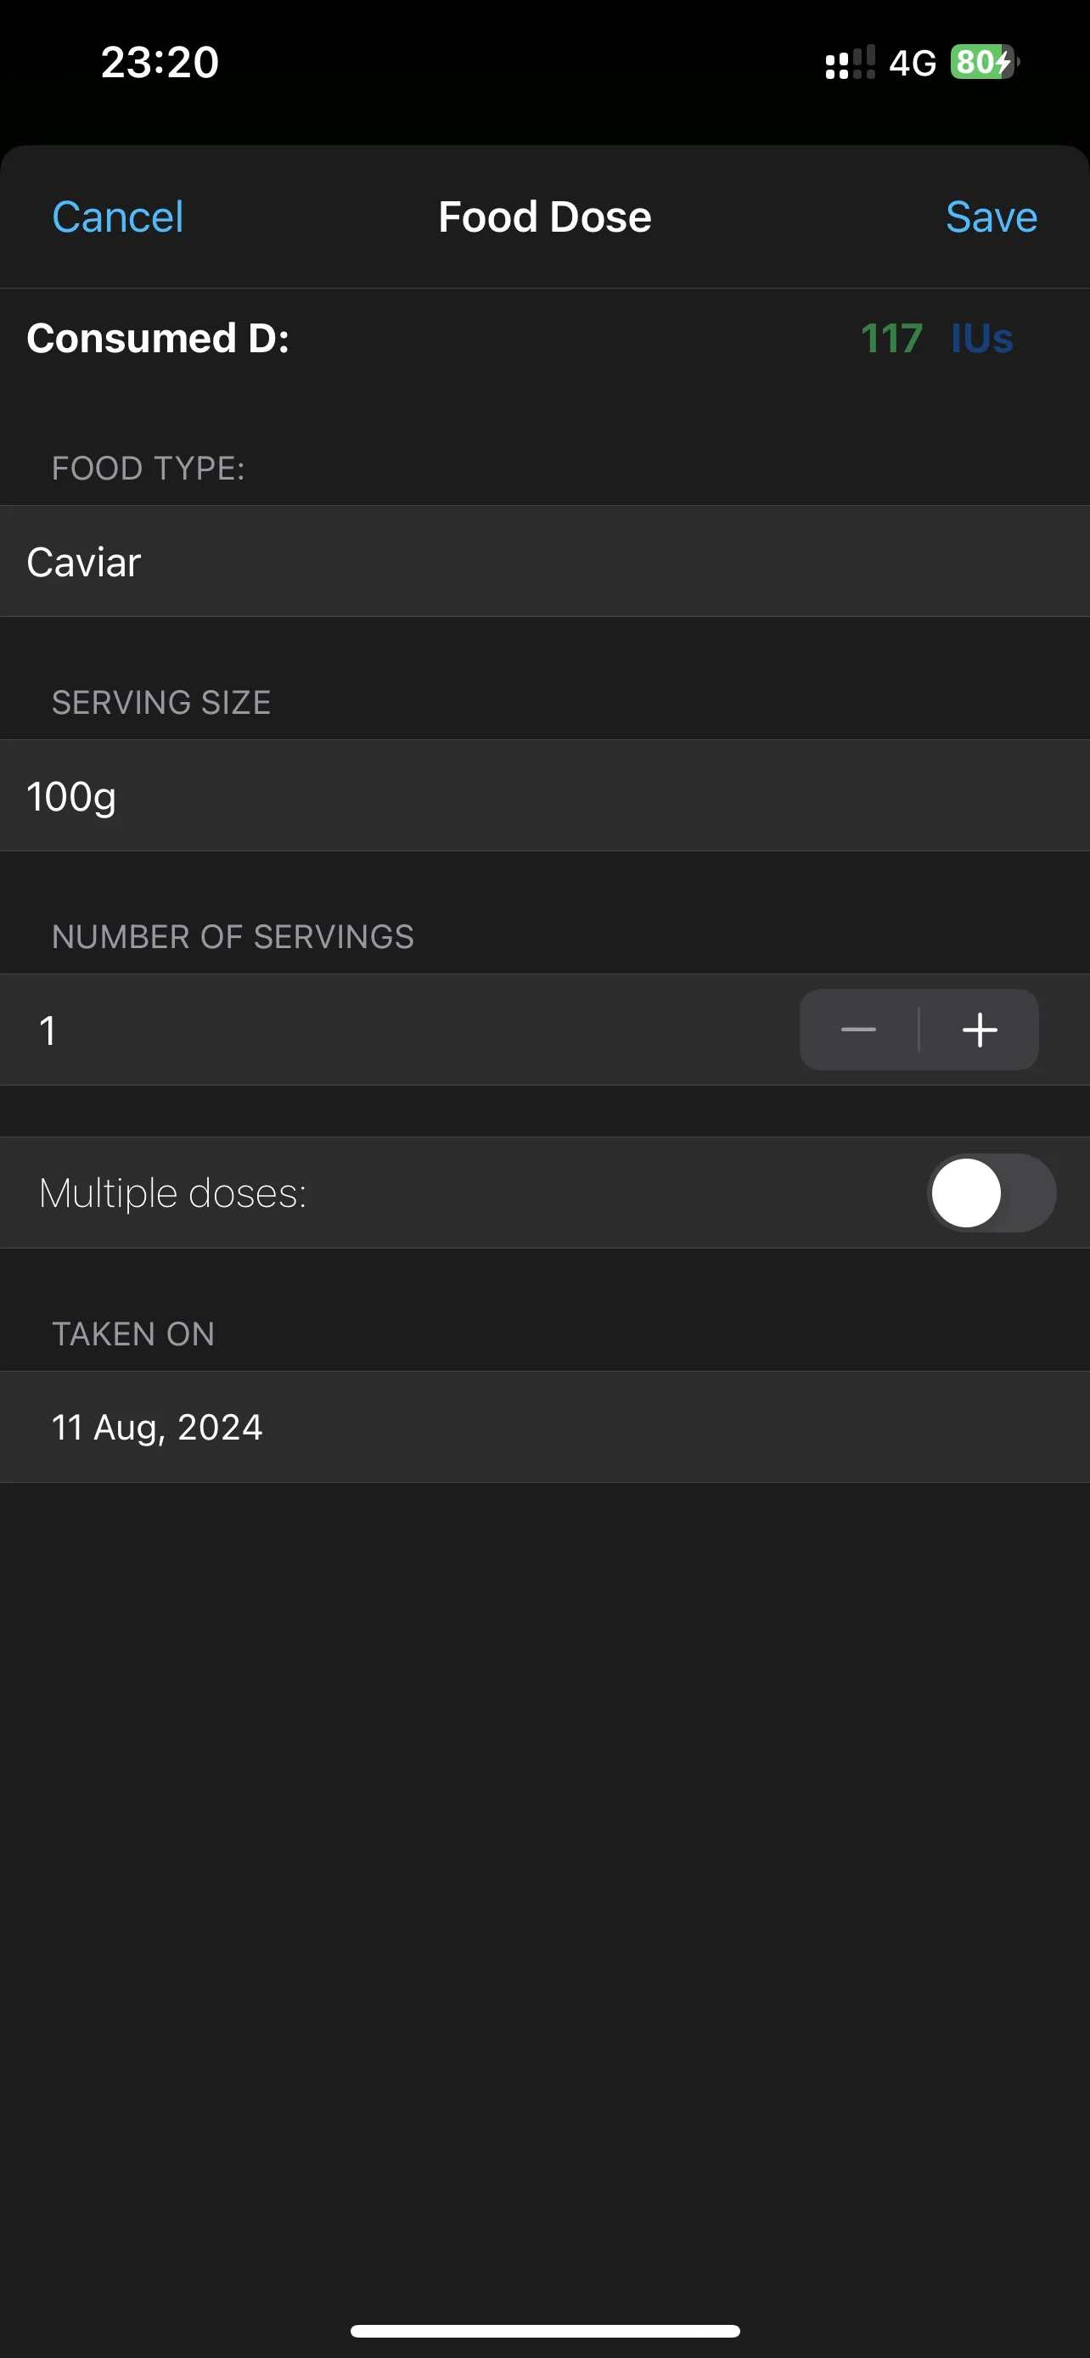Tap the Food Dose title

[x=544, y=217]
